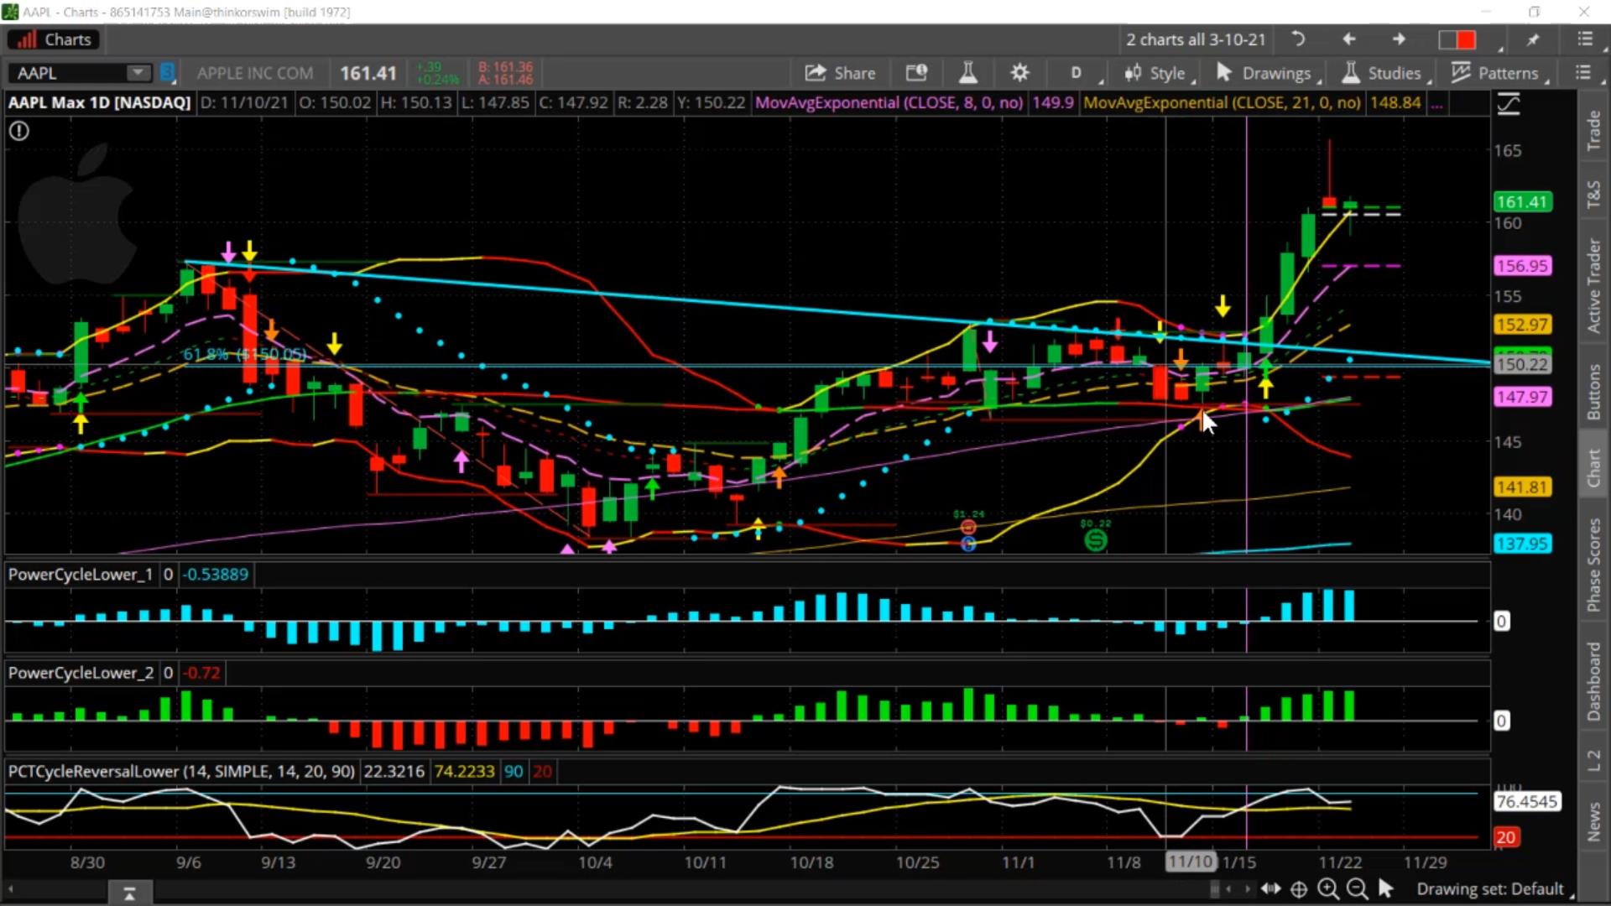Image resolution: width=1611 pixels, height=906 pixels.
Task: Click the blue symbol link icon
Action: (168, 73)
